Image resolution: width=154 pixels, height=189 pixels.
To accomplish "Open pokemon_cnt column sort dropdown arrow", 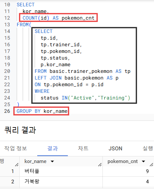I will click(x=143, y=161).
